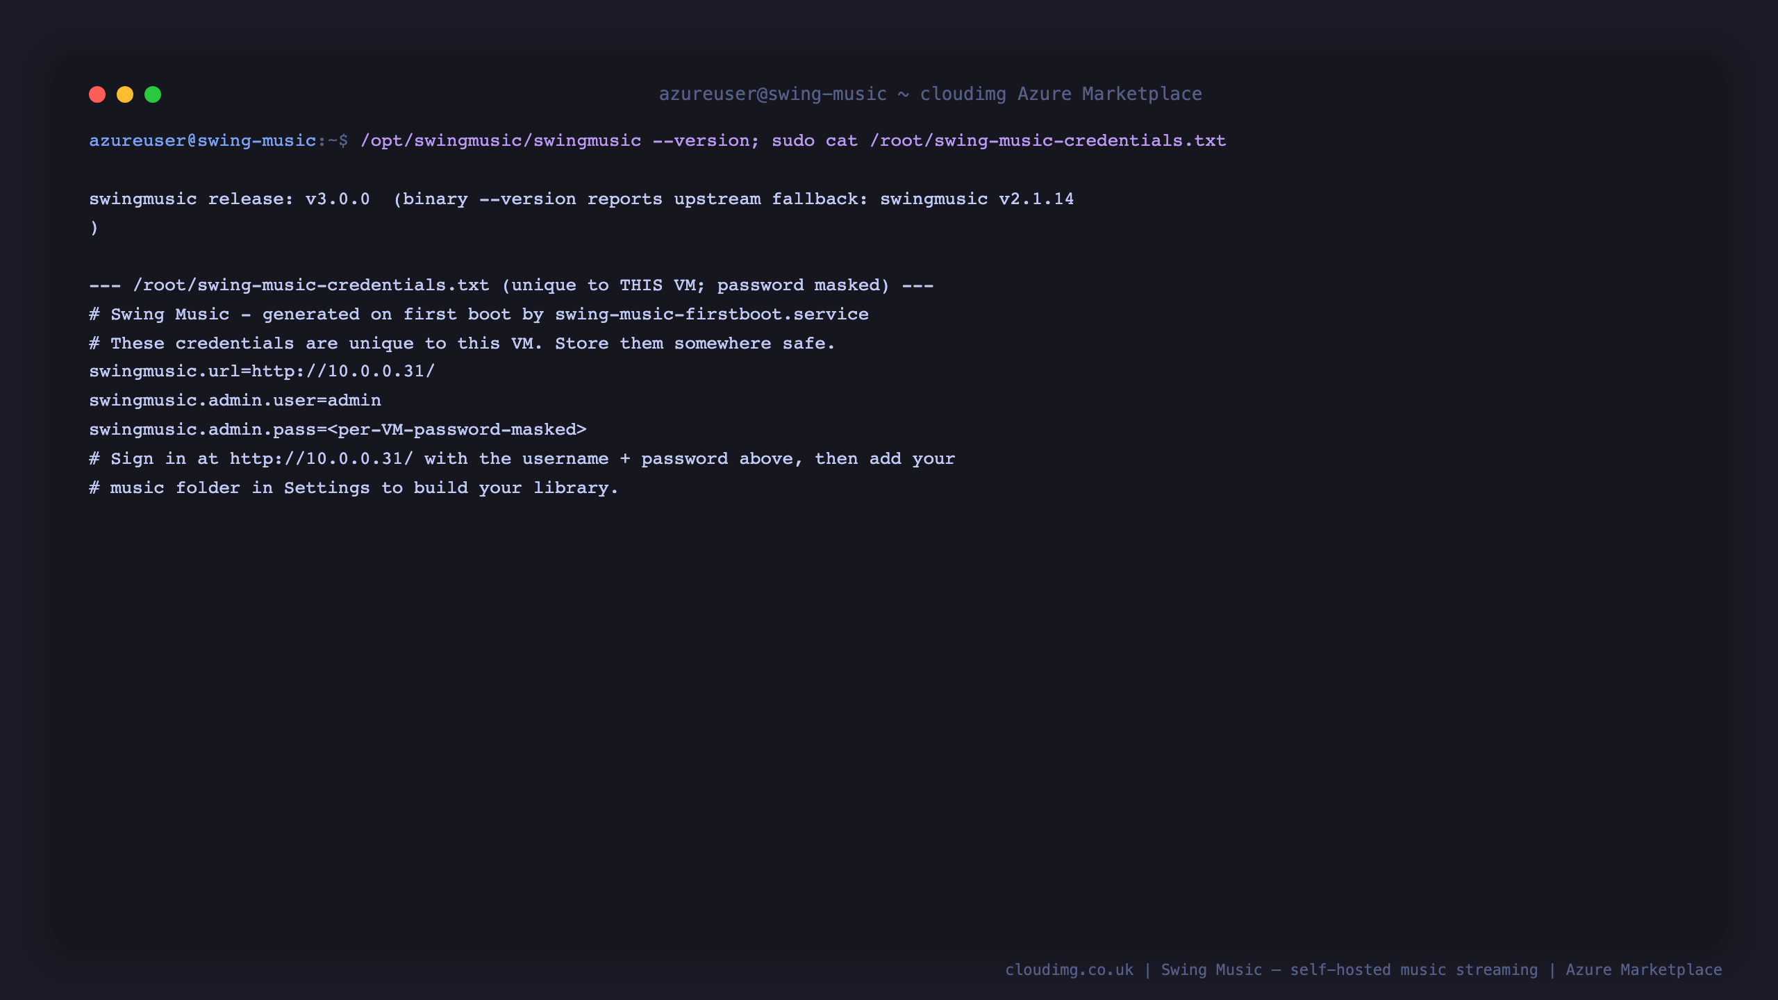This screenshot has width=1778, height=1000.
Task: Click the swingmusic.admin.user=admin line
Action: pos(235,401)
